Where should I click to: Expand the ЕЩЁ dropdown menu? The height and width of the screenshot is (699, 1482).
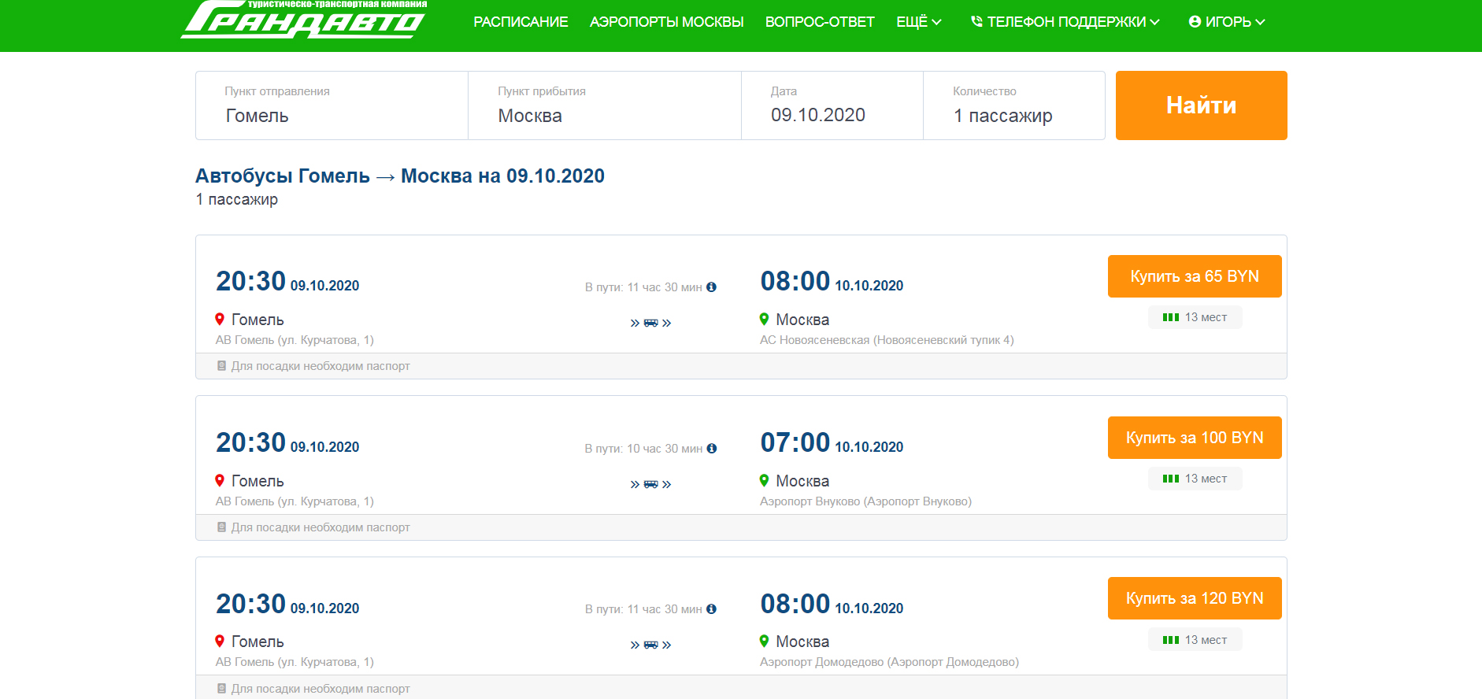(x=918, y=22)
